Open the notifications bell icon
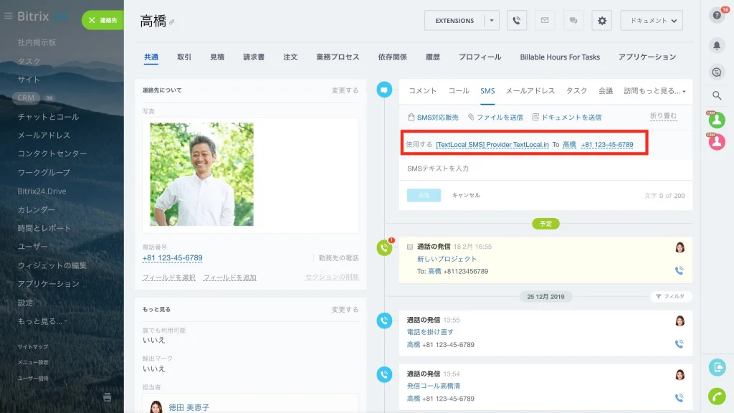The height and width of the screenshot is (413, 734). click(717, 45)
